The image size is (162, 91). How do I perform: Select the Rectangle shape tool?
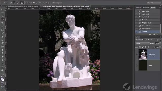pos(2,67)
